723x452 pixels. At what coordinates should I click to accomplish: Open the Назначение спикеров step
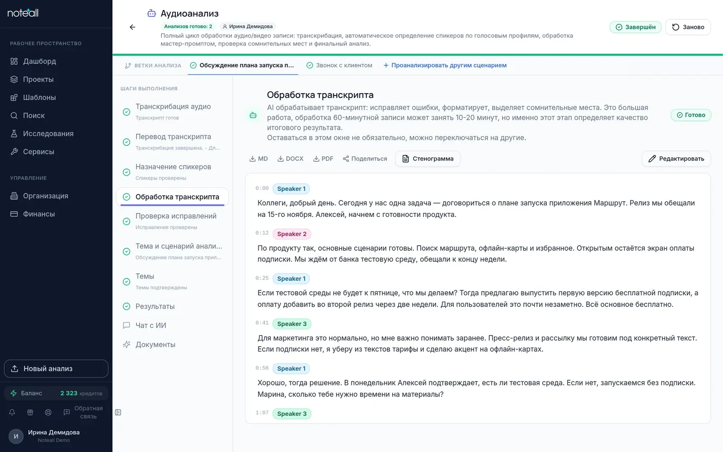(173, 172)
